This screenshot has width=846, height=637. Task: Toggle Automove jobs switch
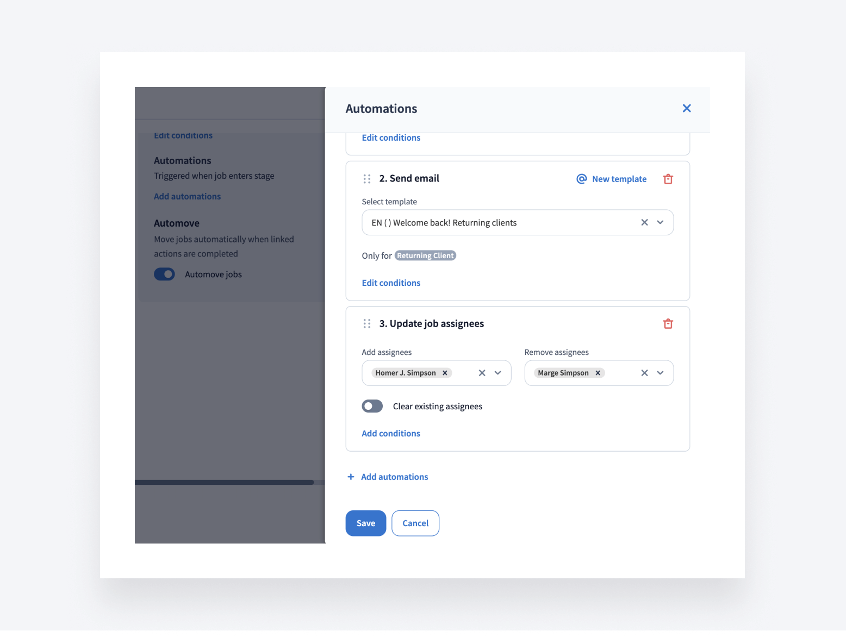tap(164, 274)
